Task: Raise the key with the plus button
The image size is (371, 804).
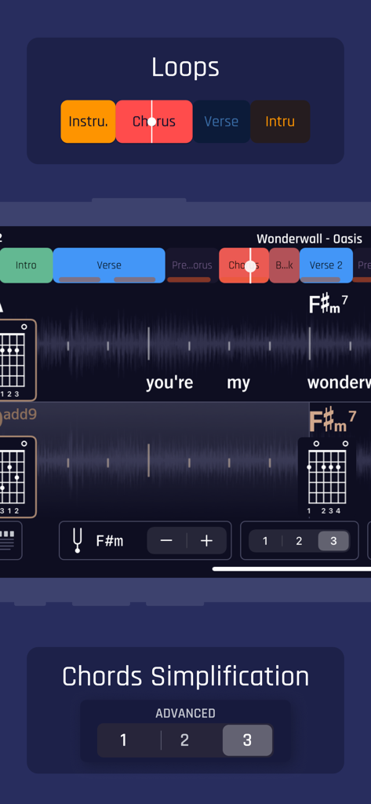Action: (206, 540)
